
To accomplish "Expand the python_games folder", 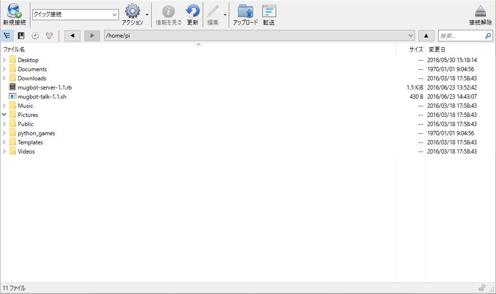I will (4, 133).
